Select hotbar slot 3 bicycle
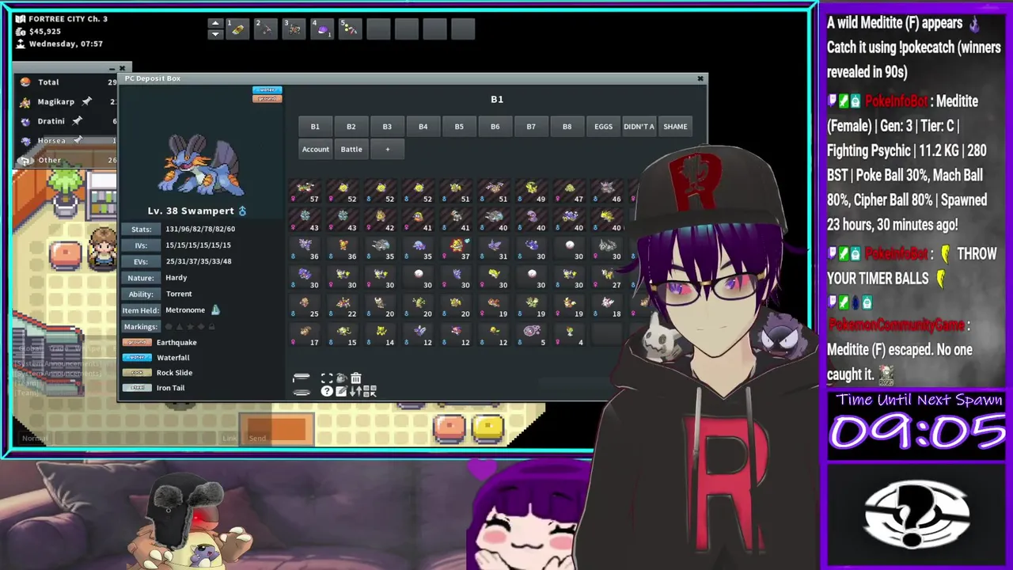Image resolution: width=1013 pixels, height=570 pixels. 294,29
